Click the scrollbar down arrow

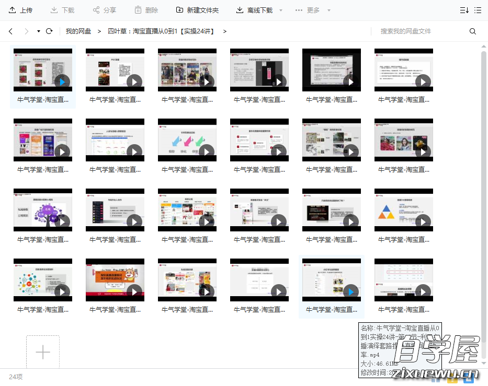click(484, 363)
